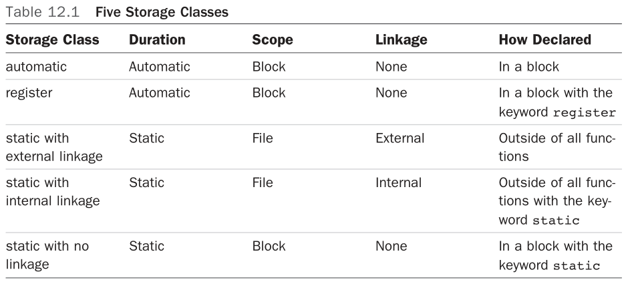
Task: Select the "File" scope cell in the internal linkage row
Action: point(263,182)
